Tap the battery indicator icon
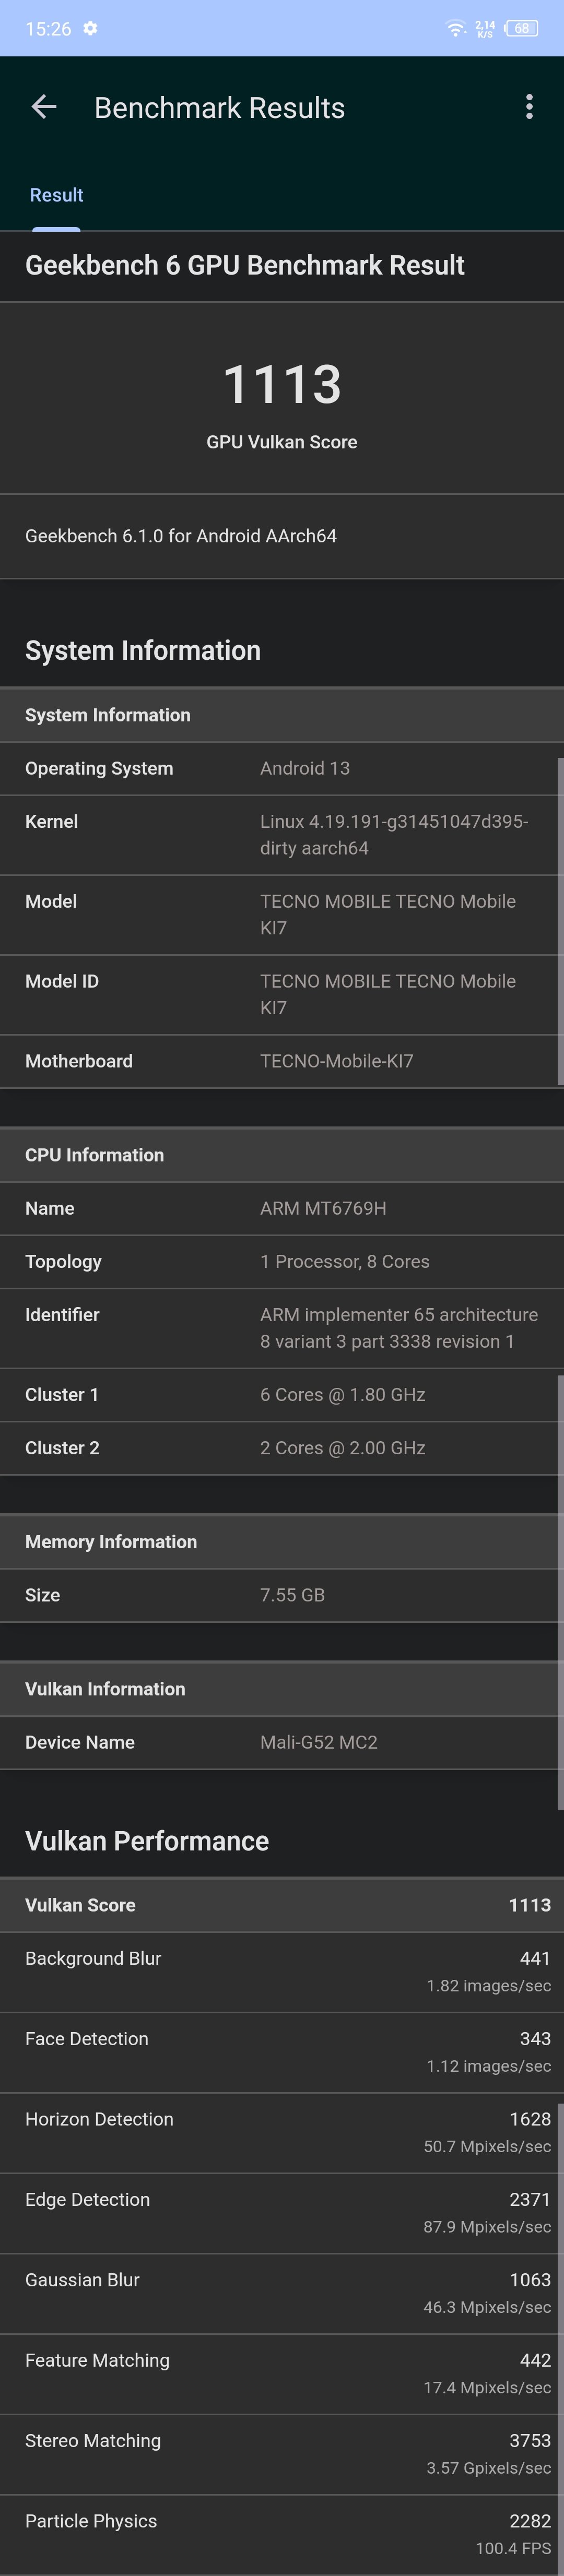This screenshot has width=564, height=2576. (522, 28)
